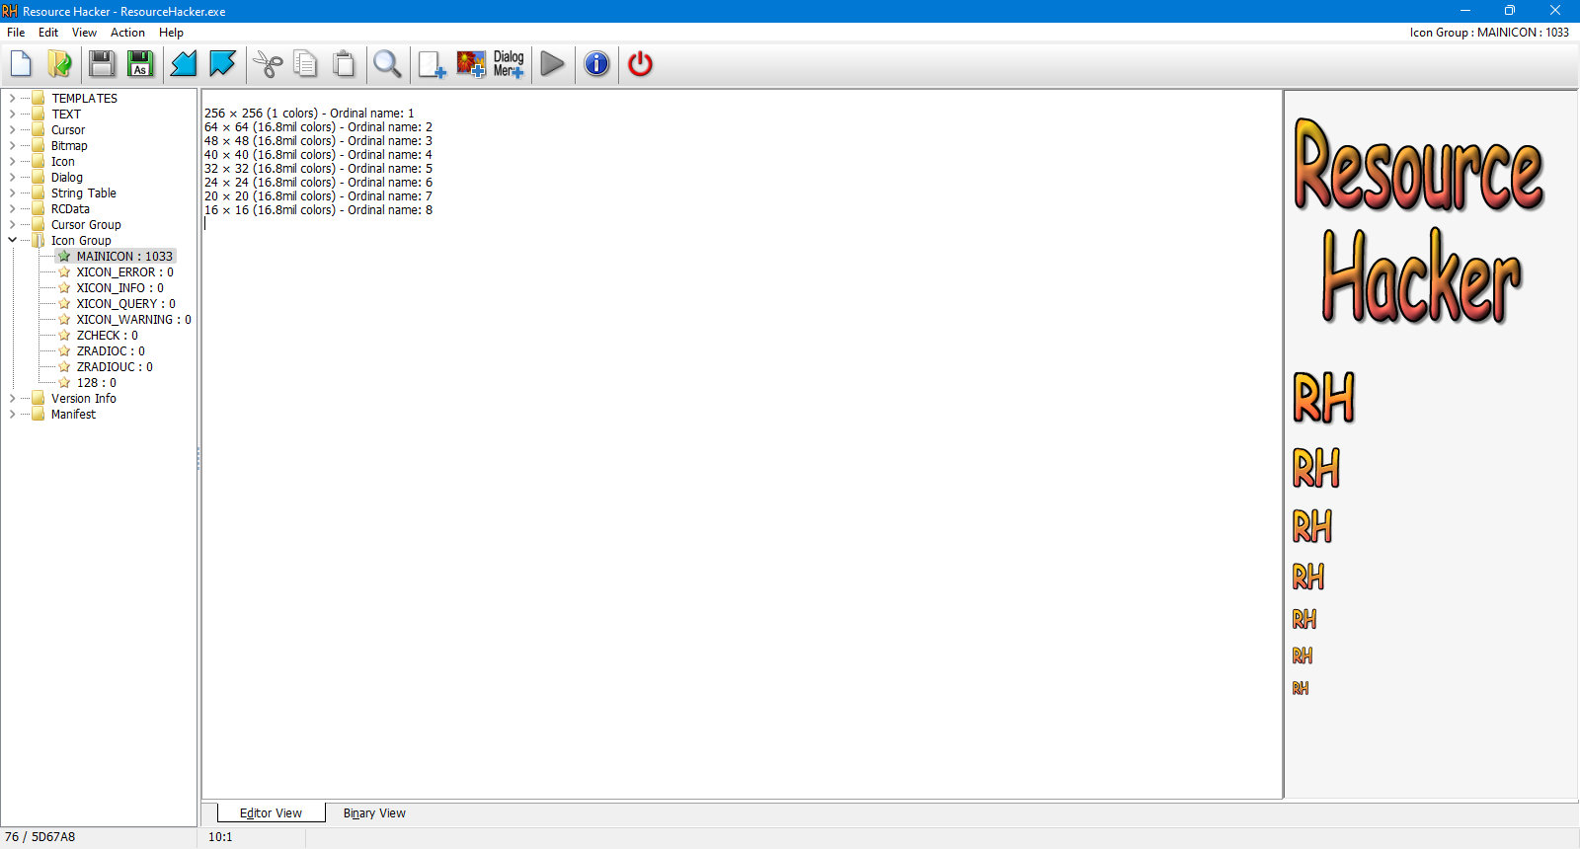Open the Action menu
Image resolution: width=1580 pixels, height=849 pixels.
[x=127, y=33]
